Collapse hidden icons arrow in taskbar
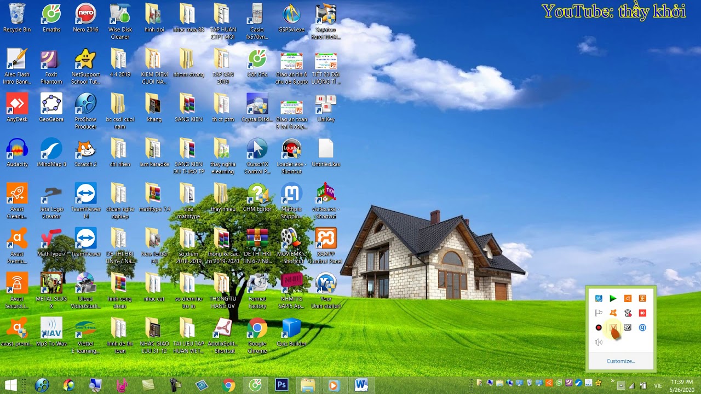 [x=621, y=385]
